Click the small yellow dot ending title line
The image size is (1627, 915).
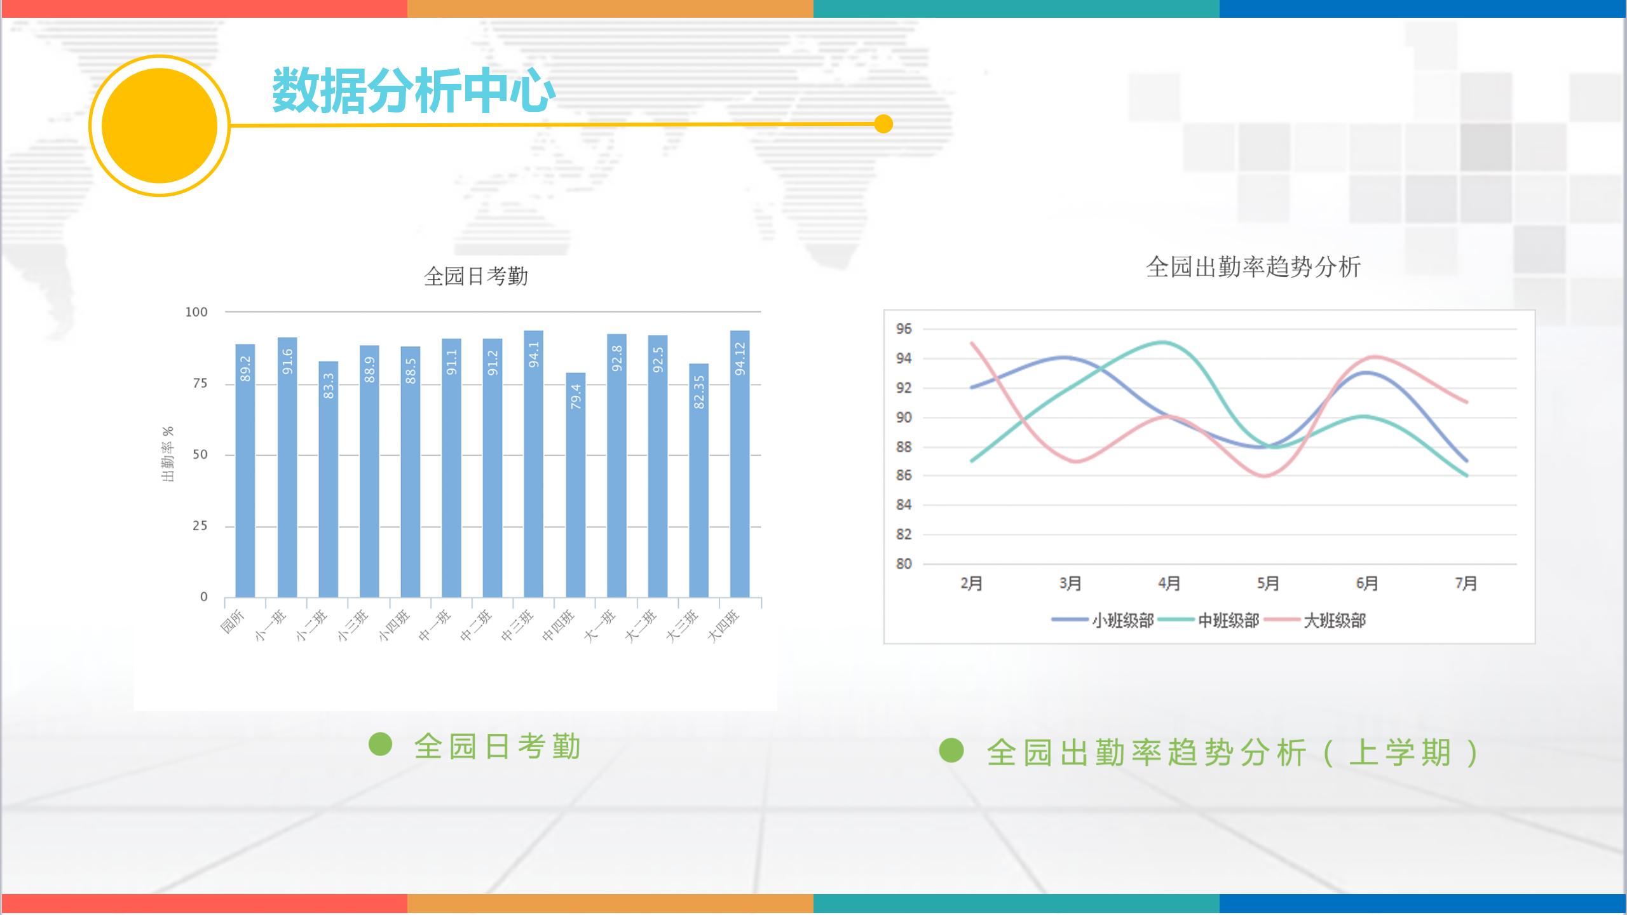click(x=883, y=124)
